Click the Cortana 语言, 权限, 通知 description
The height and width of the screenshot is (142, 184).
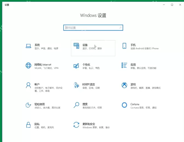(143, 108)
